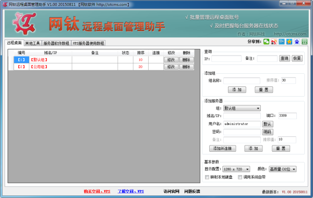
Task: Focus the 组名称 input field
Action: pos(242,81)
